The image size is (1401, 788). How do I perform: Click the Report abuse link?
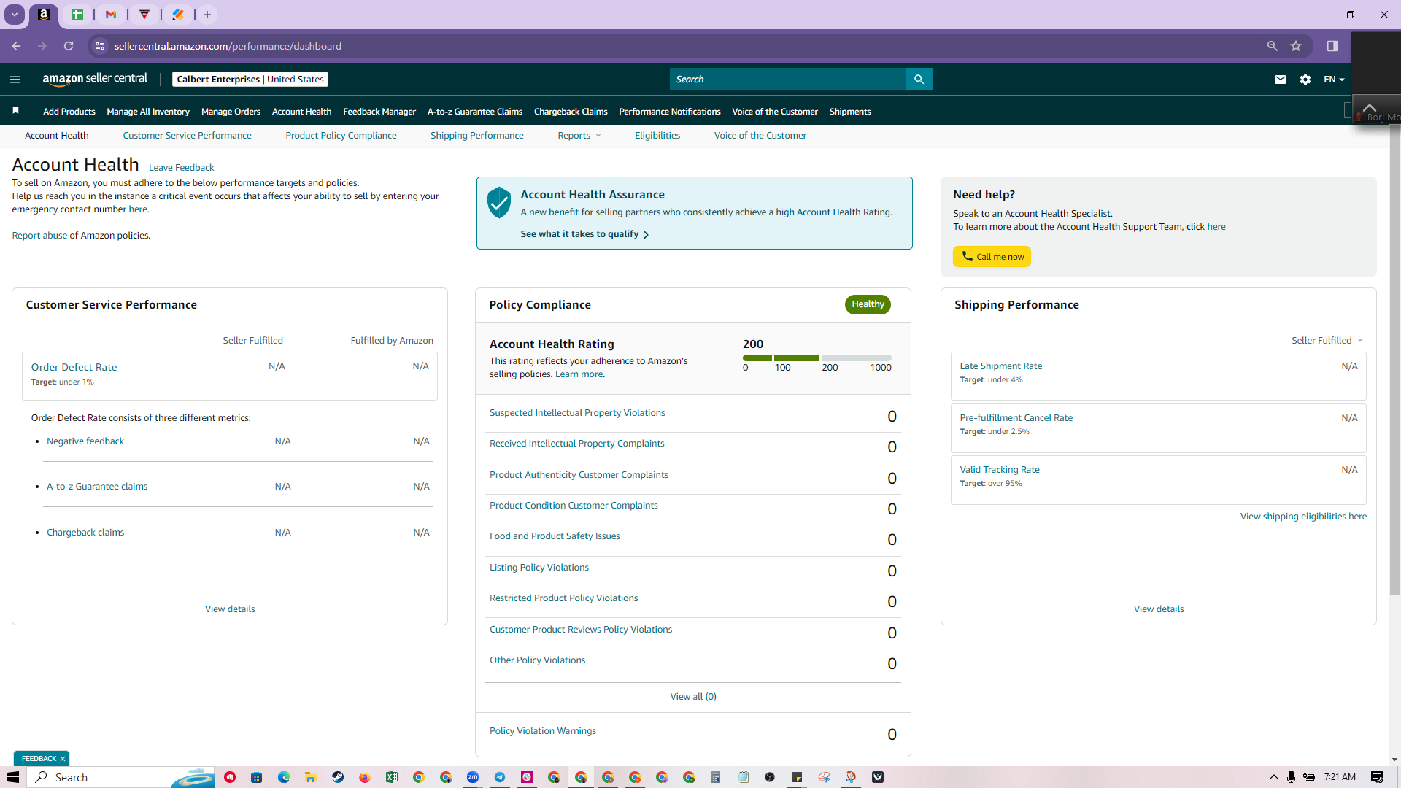tap(39, 236)
